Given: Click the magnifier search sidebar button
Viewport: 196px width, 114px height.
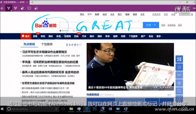Looking at the screenshot, I should [x=179, y=91].
